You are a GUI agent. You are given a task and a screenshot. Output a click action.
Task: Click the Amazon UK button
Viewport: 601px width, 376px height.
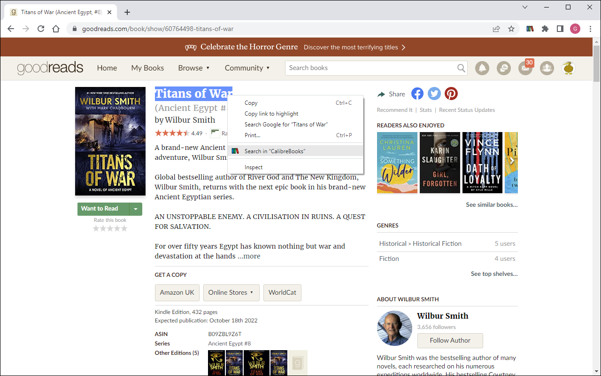(177, 292)
